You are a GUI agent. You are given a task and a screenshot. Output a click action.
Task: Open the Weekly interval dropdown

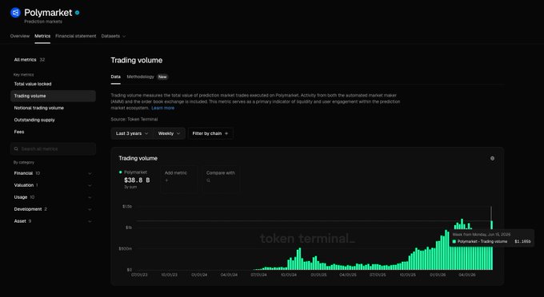(169, 133)
